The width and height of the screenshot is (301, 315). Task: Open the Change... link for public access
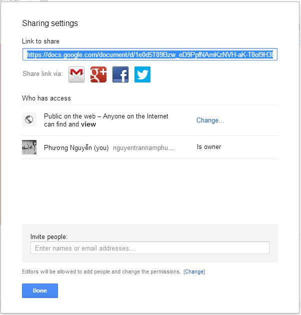[210, 120]
